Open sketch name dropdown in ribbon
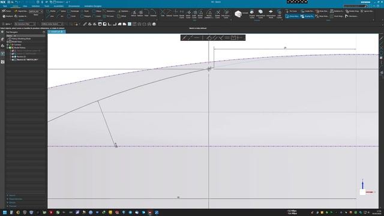The height and width of the screenshot is (216, 384). 36,11
